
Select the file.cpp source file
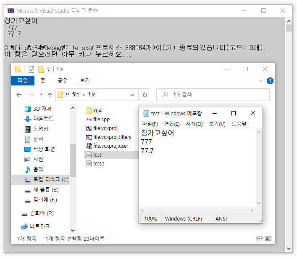(x=98, y=120)
